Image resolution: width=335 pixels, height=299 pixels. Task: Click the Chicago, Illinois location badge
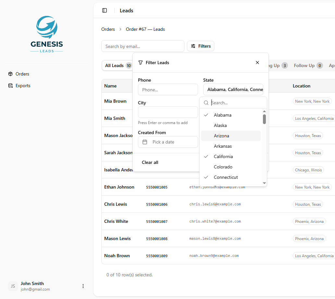308,170
